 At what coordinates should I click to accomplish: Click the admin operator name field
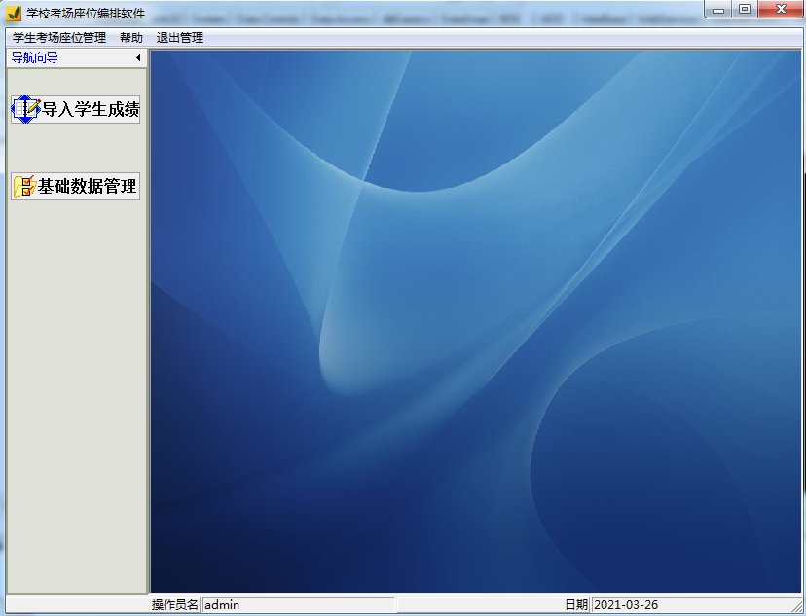(x=299, y=604)
